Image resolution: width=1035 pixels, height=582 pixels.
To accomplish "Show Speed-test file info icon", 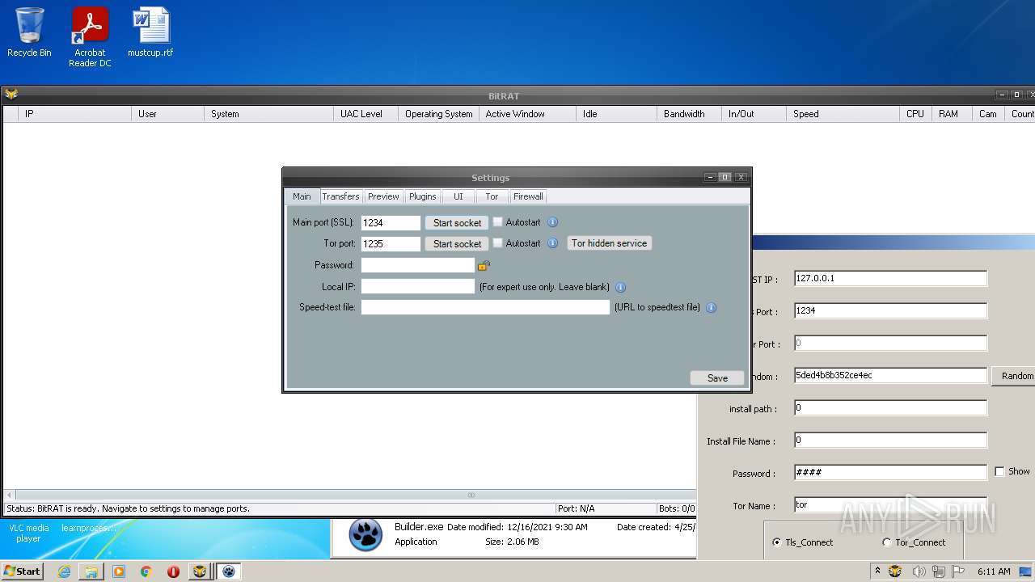I will click(712, 308).
